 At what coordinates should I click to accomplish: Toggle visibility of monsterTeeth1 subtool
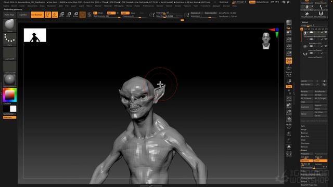click(326, 46)
